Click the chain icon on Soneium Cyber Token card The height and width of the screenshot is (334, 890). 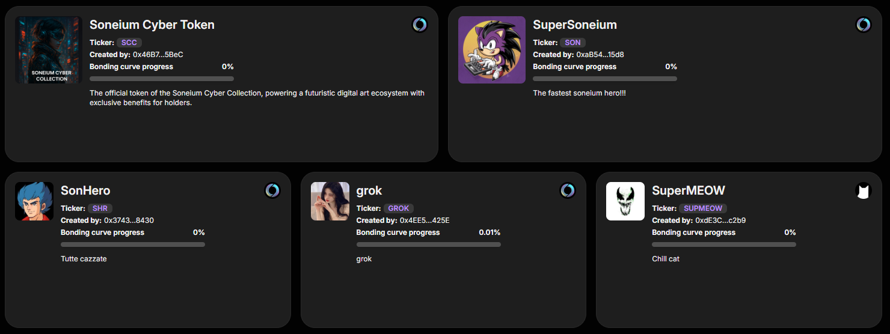420,25
